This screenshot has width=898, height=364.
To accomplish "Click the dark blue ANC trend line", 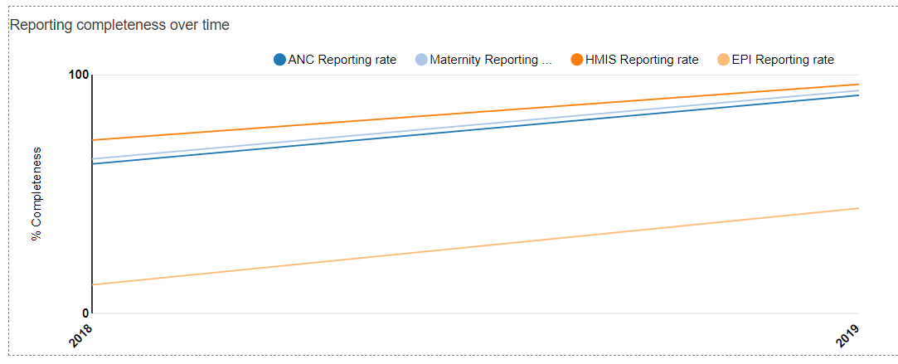I will click(475, 129).
